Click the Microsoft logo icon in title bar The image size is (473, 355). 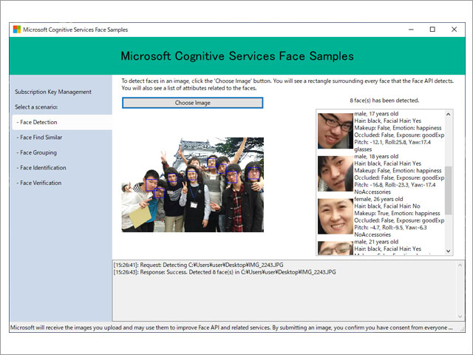coord(17,30)
